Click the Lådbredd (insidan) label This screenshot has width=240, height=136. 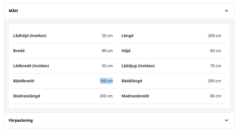pyautogui.click(x=31, y=66)
